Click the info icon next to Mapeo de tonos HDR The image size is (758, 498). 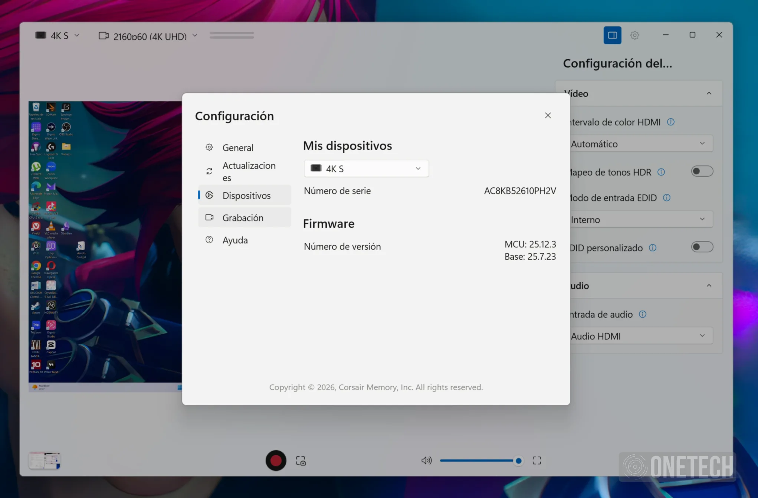click(x=661, y=172)
